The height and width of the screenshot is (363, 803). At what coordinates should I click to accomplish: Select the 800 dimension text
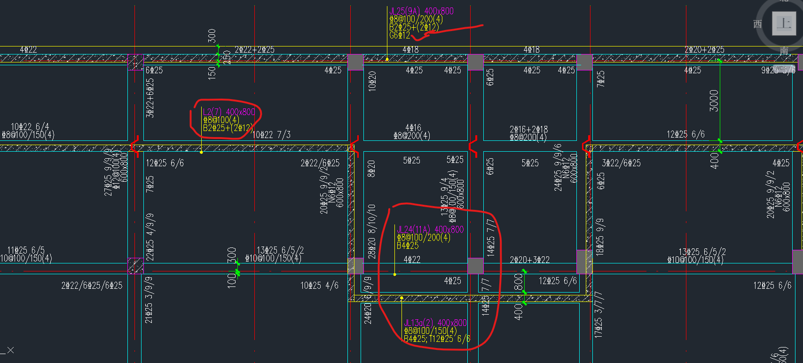click(518, 282)
